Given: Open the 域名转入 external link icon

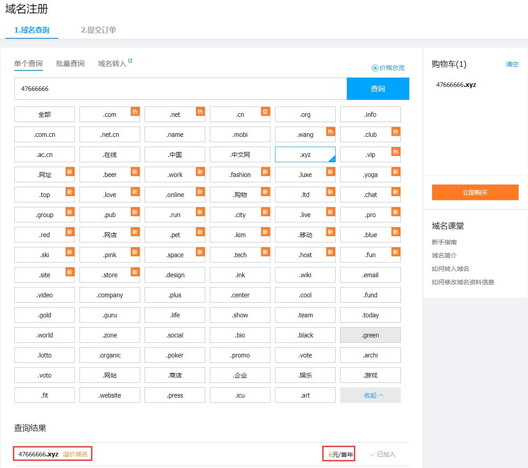Looking at the screenshot, I should point(130,61).
